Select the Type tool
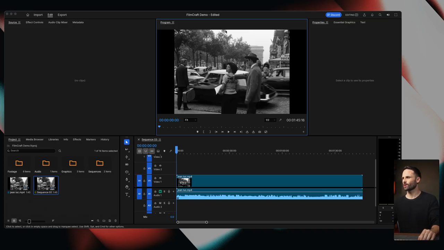 click(127, 194)
